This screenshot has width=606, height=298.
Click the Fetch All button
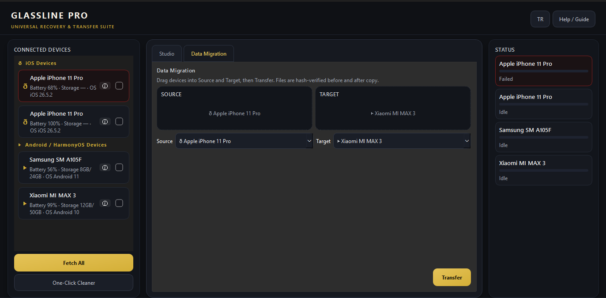point(74,263)
